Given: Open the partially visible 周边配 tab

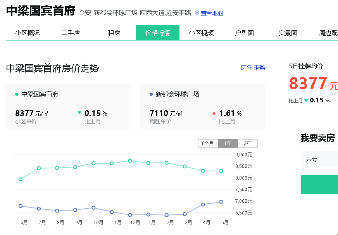Looking at the screenshot, I should point(328,33).
